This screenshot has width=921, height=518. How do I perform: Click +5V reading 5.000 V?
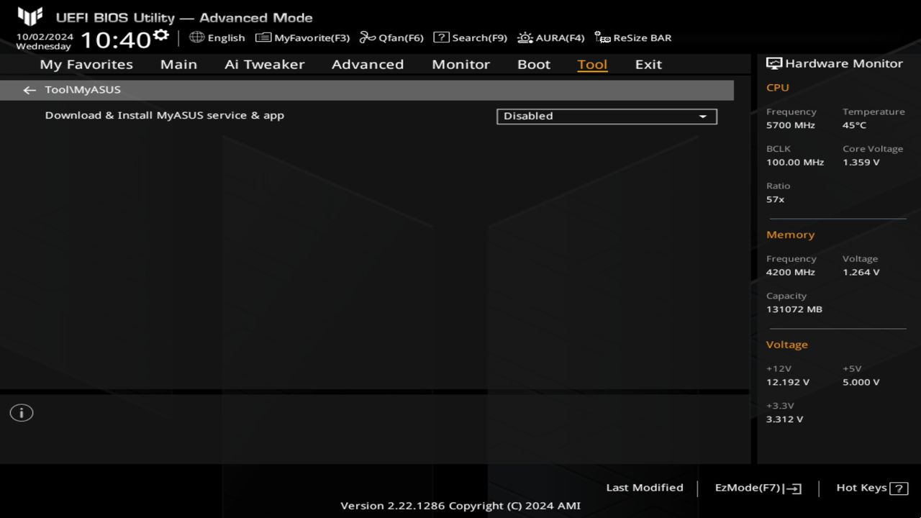click(x=861, y=383)
